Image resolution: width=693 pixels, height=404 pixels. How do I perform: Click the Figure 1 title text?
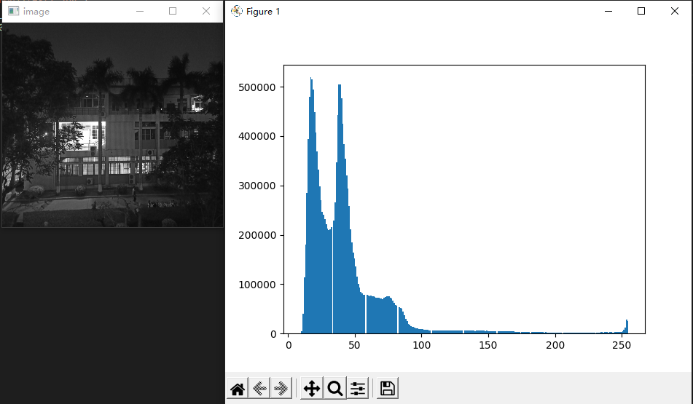coord(263,12)
